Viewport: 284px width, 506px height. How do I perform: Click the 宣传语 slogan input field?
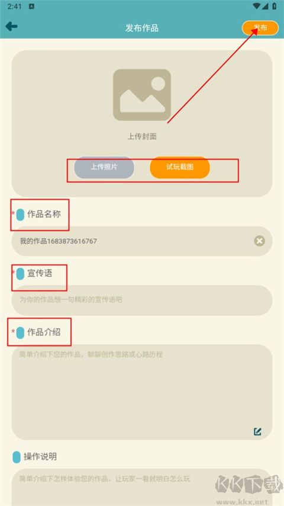pos(142,300)
